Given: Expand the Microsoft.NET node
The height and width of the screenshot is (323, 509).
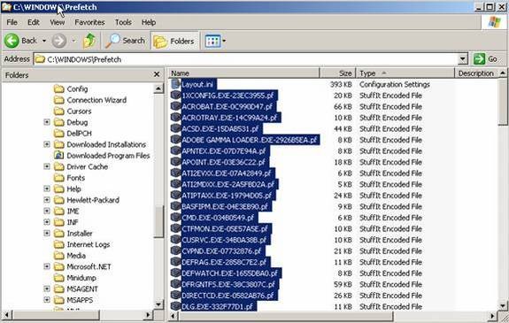Looking at the screenshot, I should (x=47, y=266).
